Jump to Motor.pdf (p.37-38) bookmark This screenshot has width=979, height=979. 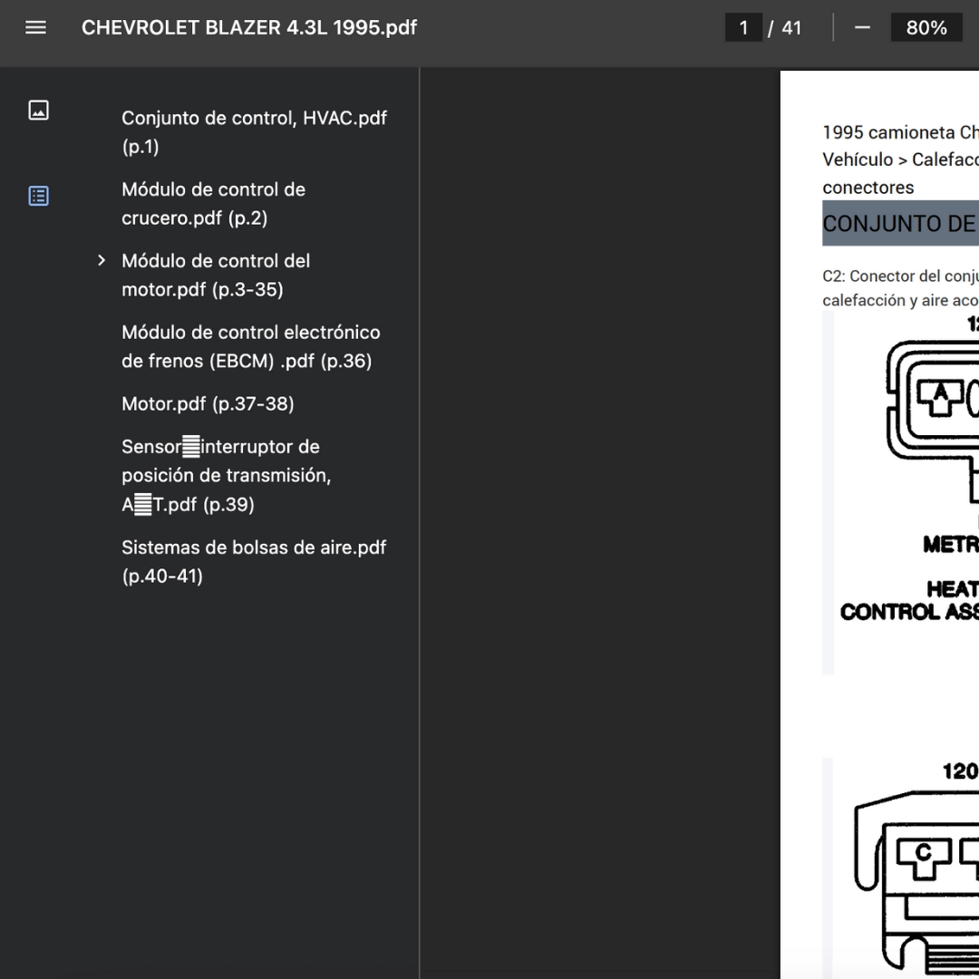pyautogui.click(x=208, y=404)
